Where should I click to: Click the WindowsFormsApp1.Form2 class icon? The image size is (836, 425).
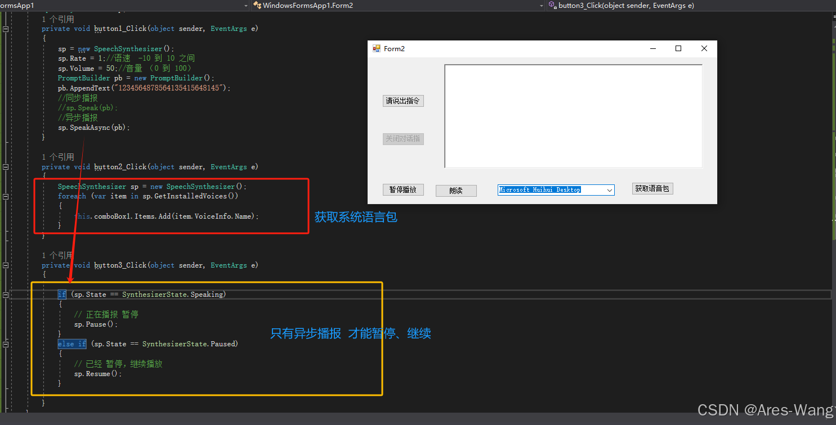258,5
